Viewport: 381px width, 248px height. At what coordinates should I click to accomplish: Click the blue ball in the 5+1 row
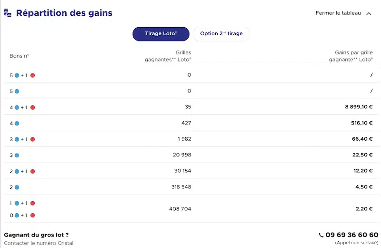point(17,75)
